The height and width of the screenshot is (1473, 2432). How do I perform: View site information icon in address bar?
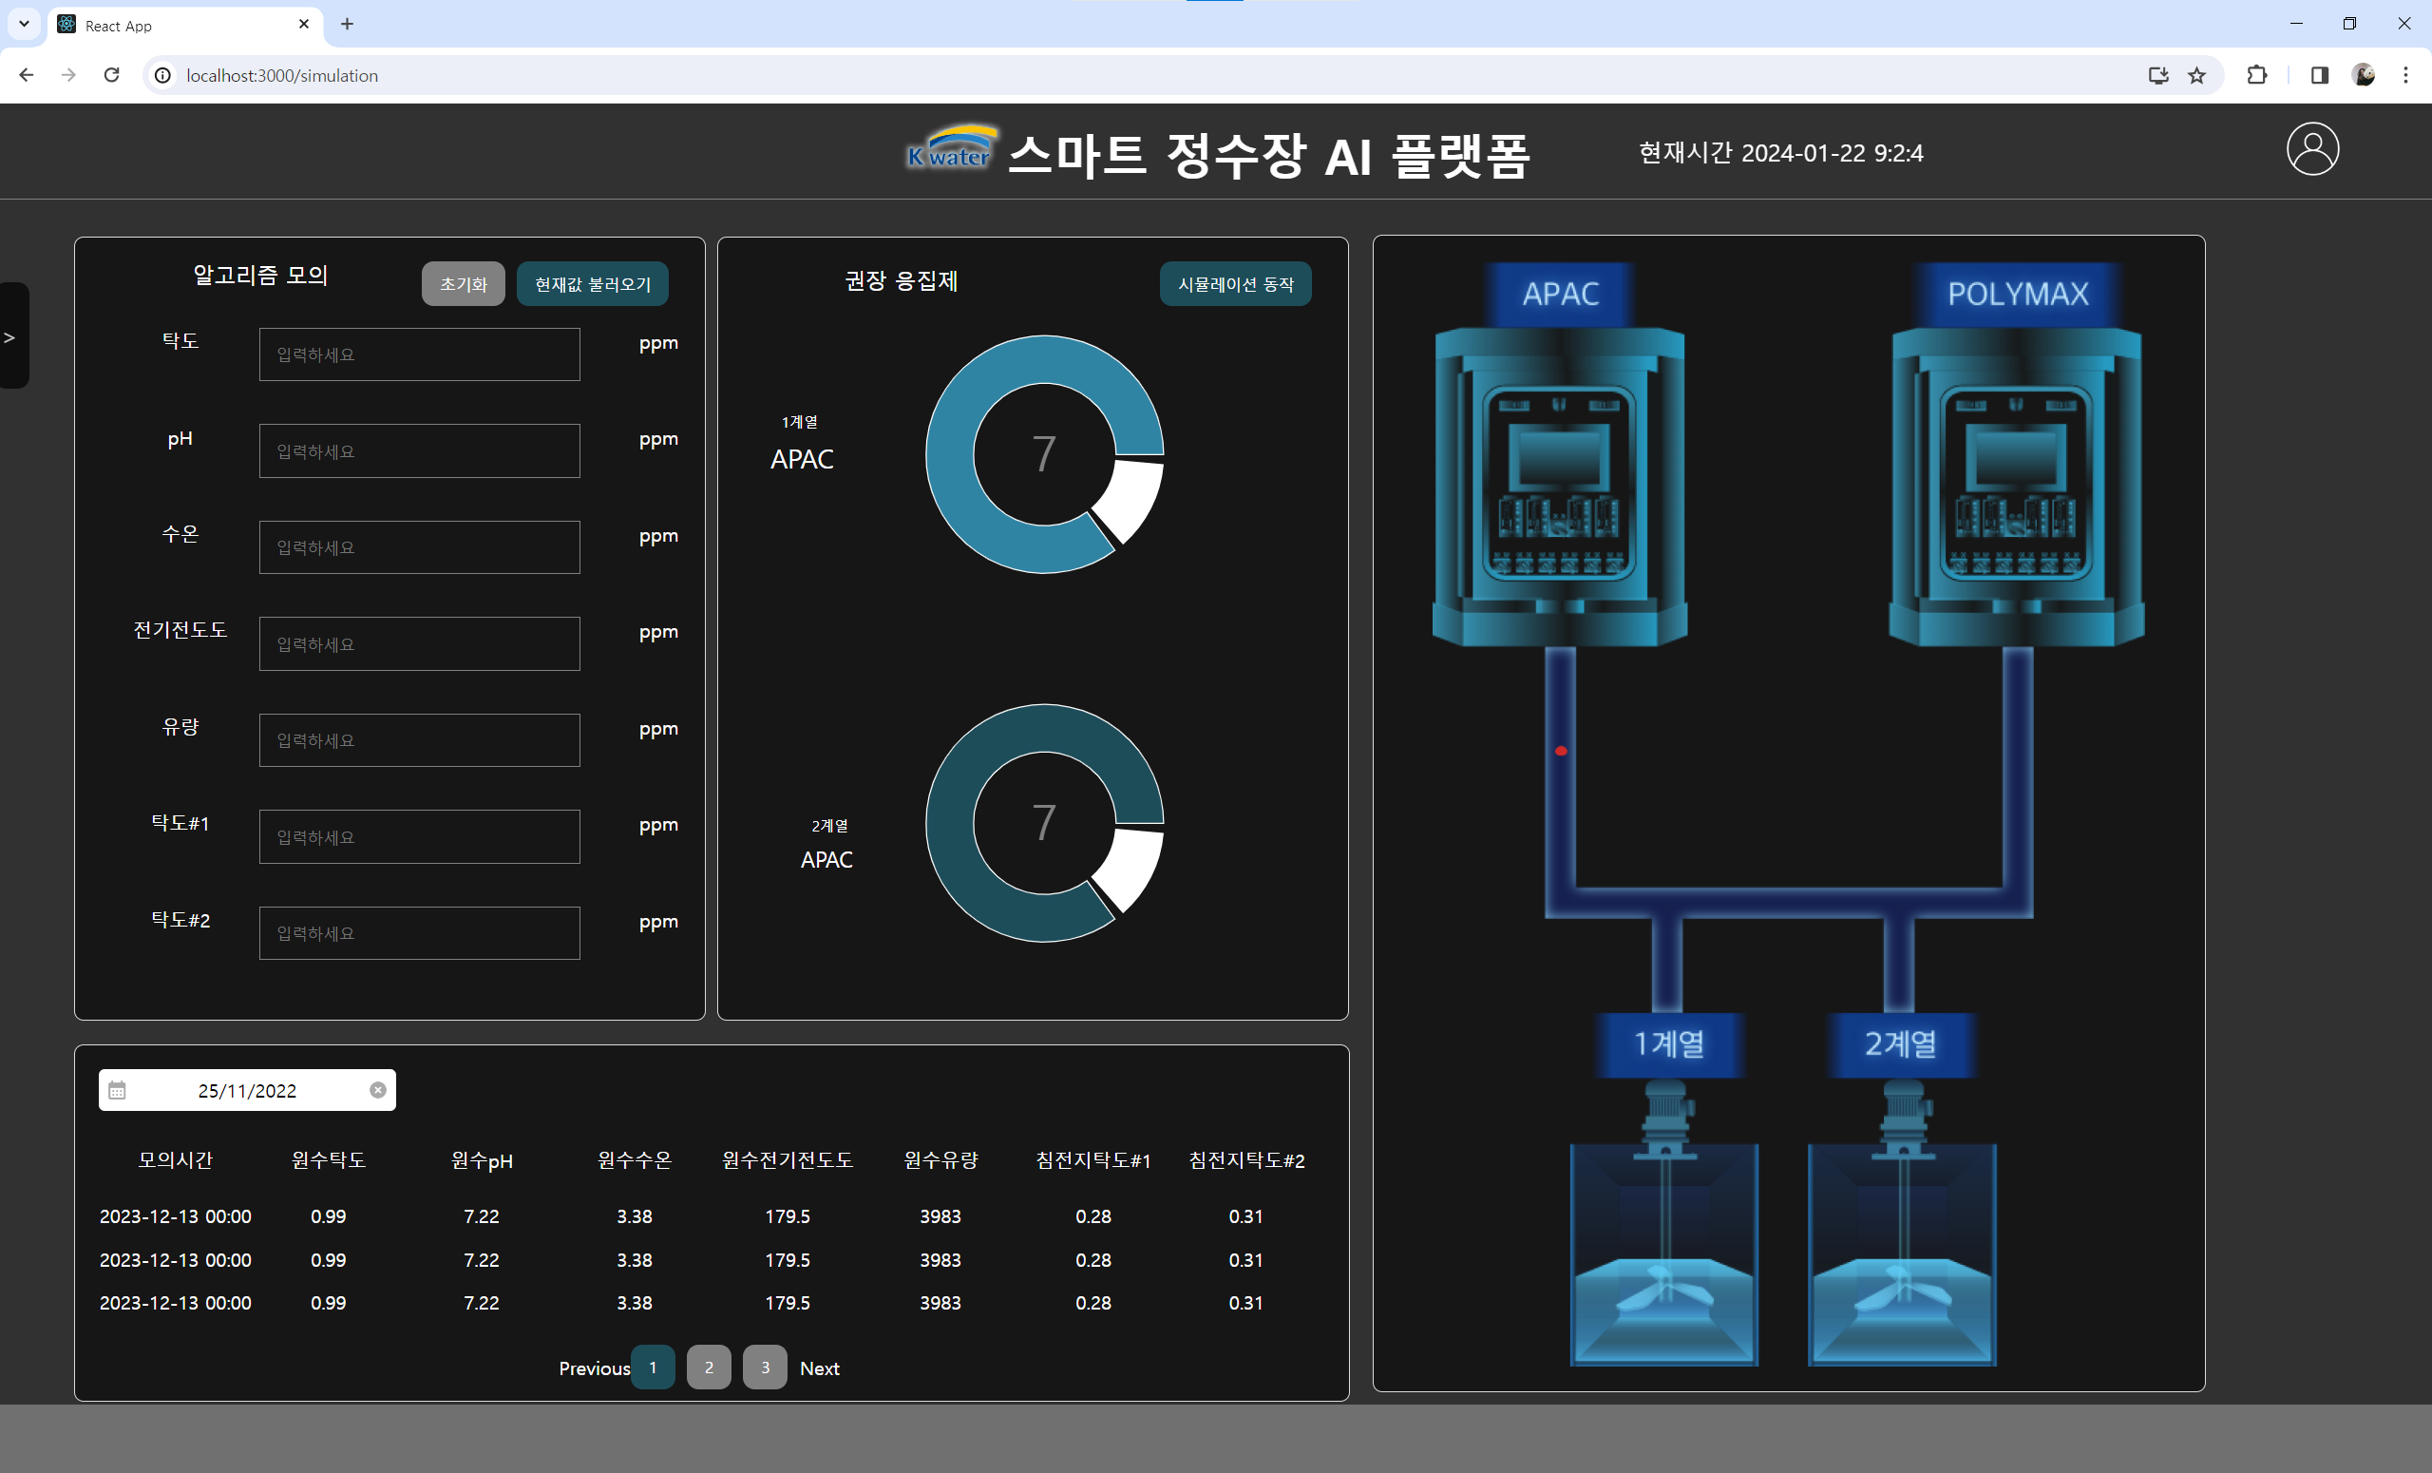[x=162, y=75]
